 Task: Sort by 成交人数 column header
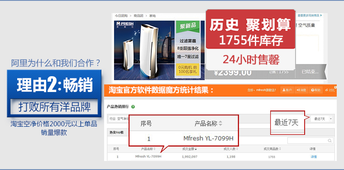coord(231,149)
